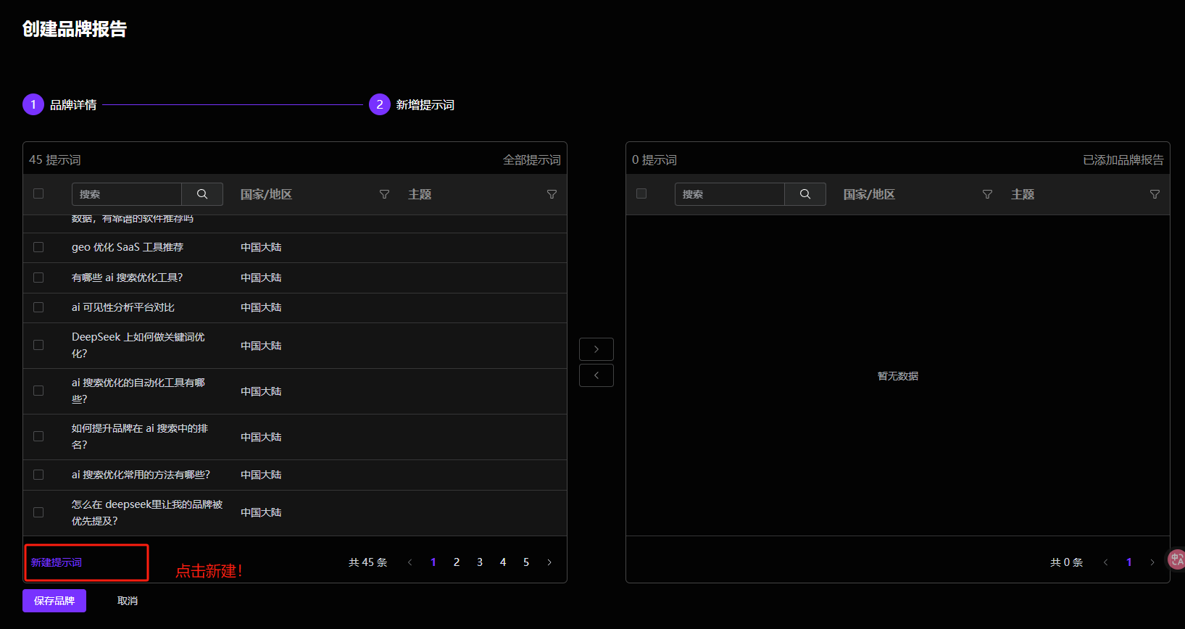The height and width of the screenshot is (629, 1185).
Task: Toggle select-all checkbox in left panel header
Action: point(38,193)
